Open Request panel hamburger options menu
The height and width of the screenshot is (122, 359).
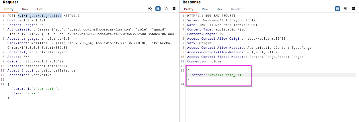(174, 9)
